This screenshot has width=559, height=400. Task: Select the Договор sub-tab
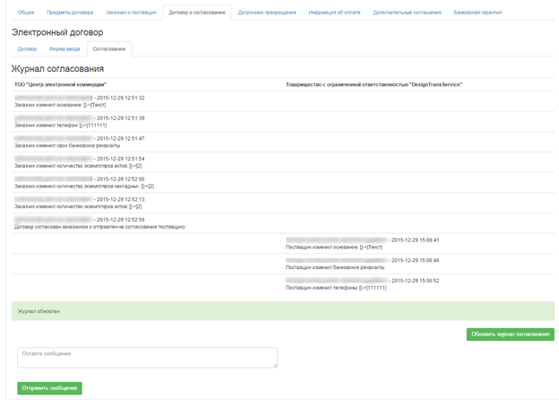[x=27, y=48]
